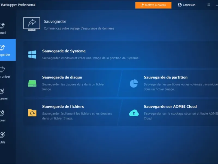This screenshot has width=218, height=164.
Task: Choose Sauvegarde de fichiers title
Action: 63,107
